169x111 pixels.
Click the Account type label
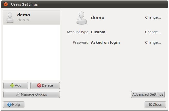coord(78,32)
